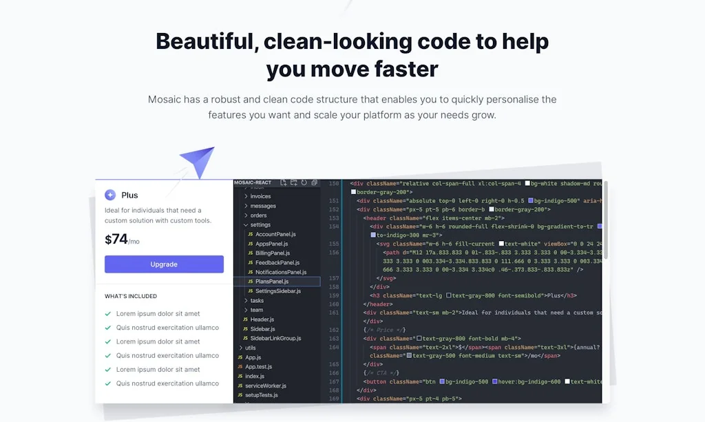Click the border-gray-200 swatch on line 152
The height and width of the screenshot is (422, 705).
pos(492,209)
